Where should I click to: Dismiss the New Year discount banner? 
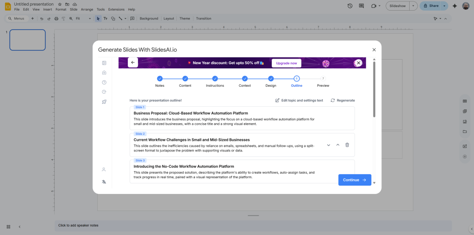click(358, 63)
